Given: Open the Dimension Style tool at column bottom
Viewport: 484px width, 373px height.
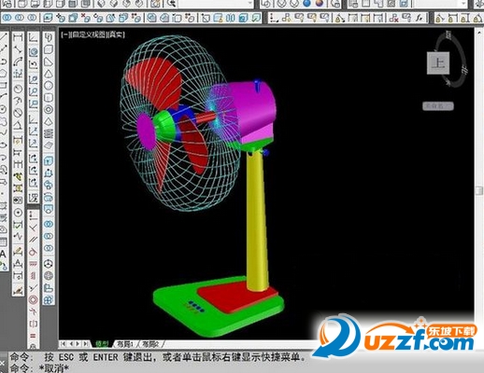Looking at the screenshot, I should [18, 291].
